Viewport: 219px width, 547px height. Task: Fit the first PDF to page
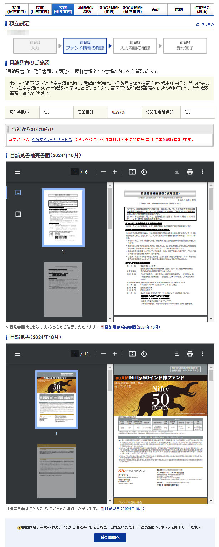point(132,172)
